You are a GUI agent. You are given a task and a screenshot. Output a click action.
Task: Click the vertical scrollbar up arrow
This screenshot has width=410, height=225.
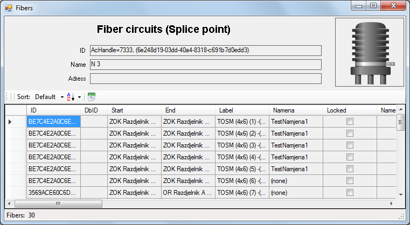tap(401, 109)
